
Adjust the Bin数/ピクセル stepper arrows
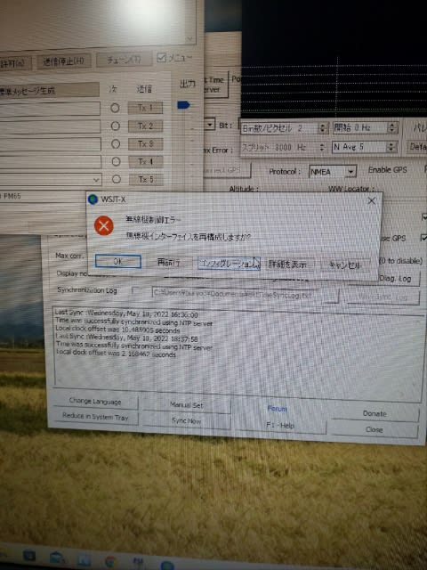[x=322, y=127]
